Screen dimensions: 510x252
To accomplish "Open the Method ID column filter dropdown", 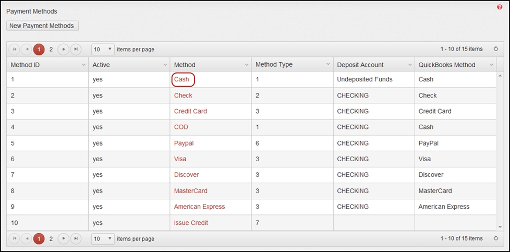I will pyautogui.click(x=84, y=65).
